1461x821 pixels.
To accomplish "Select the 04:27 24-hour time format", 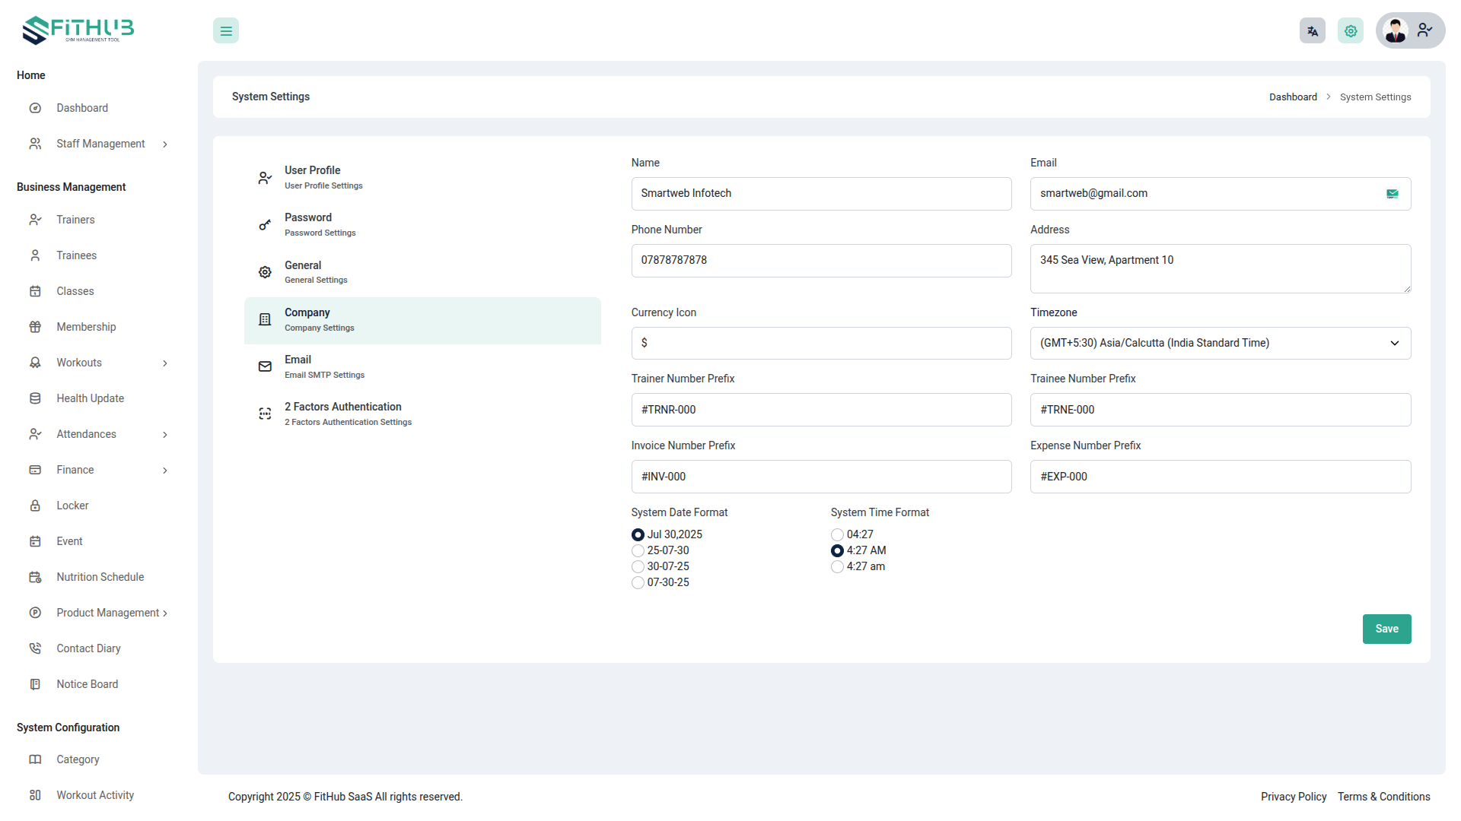I will [x=837, y=535].
